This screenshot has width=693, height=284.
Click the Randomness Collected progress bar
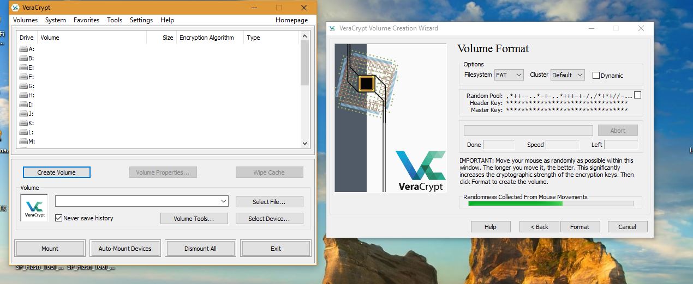coord(551,203)
